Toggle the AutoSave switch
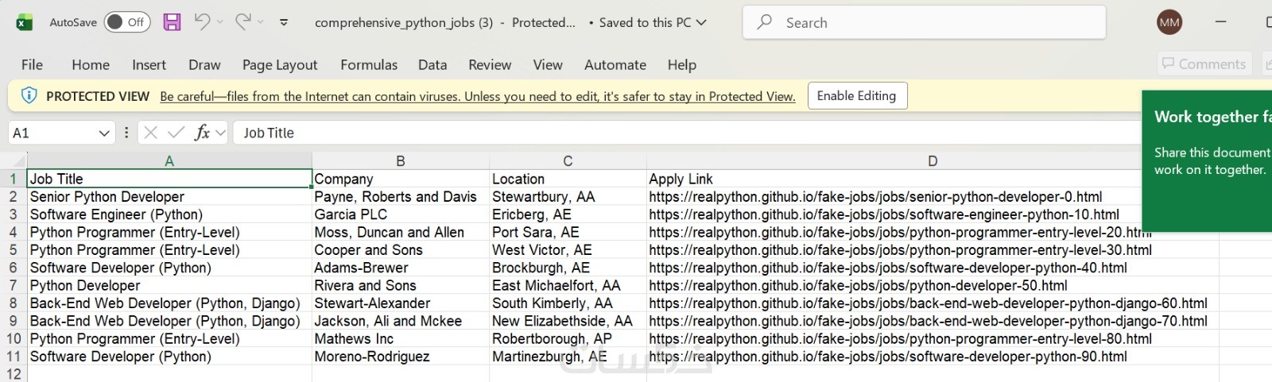This screenshot has width=1272, height=382. 126,22
